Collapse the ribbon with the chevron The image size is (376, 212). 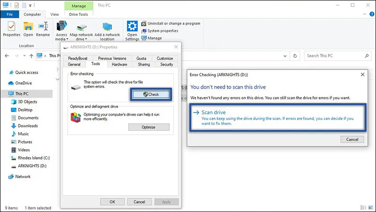pos(365,15)
